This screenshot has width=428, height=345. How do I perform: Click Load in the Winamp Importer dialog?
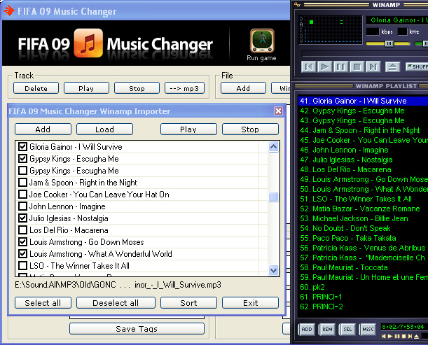click(104, 129)
